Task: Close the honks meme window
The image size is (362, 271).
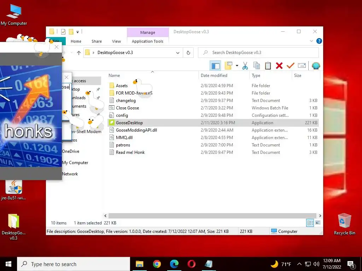Action: tap(57, 47)
